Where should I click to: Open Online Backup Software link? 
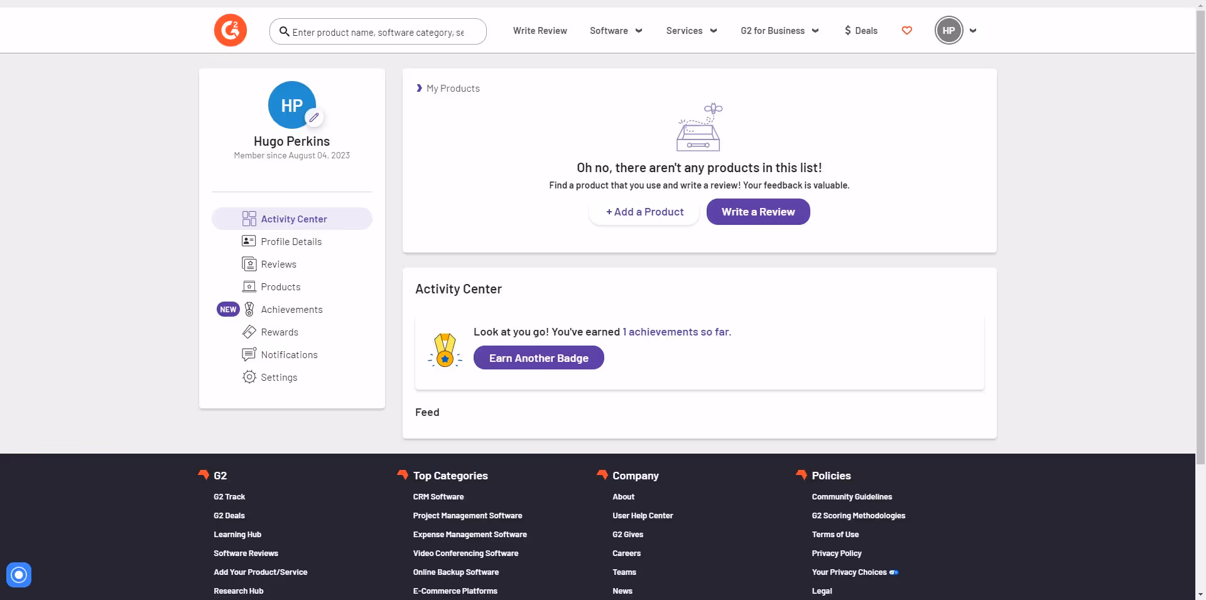pos(456,572)
